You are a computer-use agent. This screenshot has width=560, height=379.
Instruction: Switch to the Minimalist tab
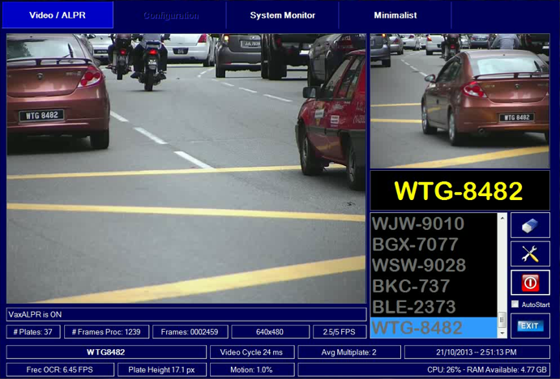coord(395,15)
